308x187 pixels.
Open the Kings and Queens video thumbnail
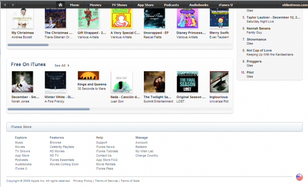(x=89, y=75)
